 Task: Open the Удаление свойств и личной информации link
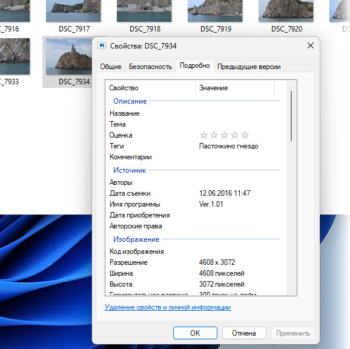pyautogui.click(x=168, y=307)
